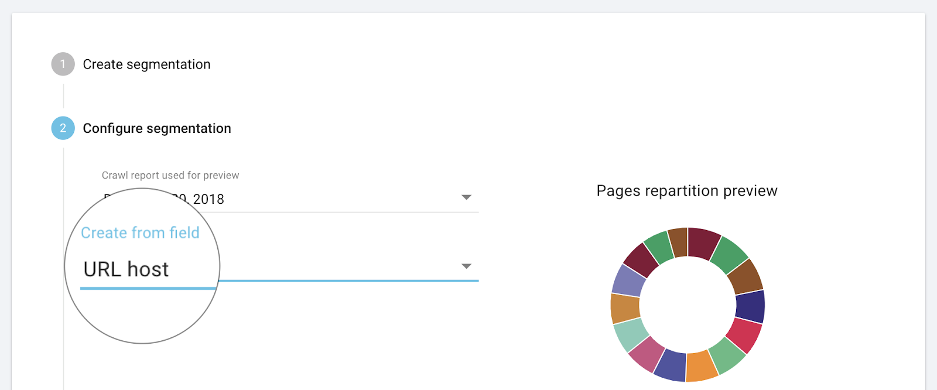Click the Create from field label
This screenshot has height=390, width=937.
140,233
